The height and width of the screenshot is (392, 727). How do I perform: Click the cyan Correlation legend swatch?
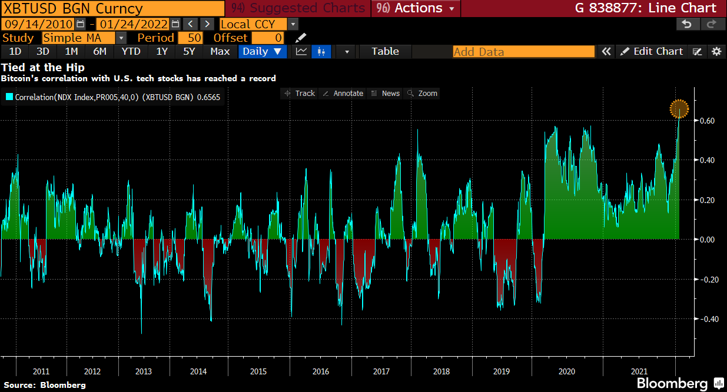coord(9,97)
